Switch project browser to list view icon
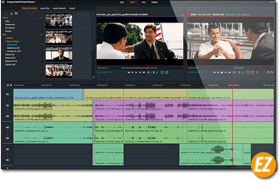 [x=16, y=13]
